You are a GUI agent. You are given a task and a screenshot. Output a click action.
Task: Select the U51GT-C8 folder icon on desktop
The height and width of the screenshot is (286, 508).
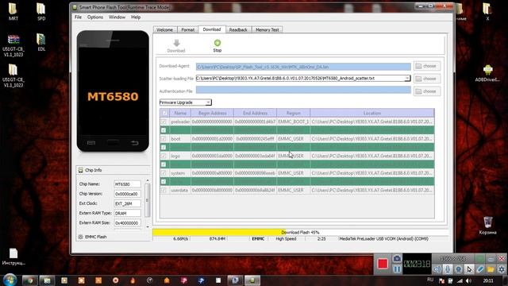(13, 75)
